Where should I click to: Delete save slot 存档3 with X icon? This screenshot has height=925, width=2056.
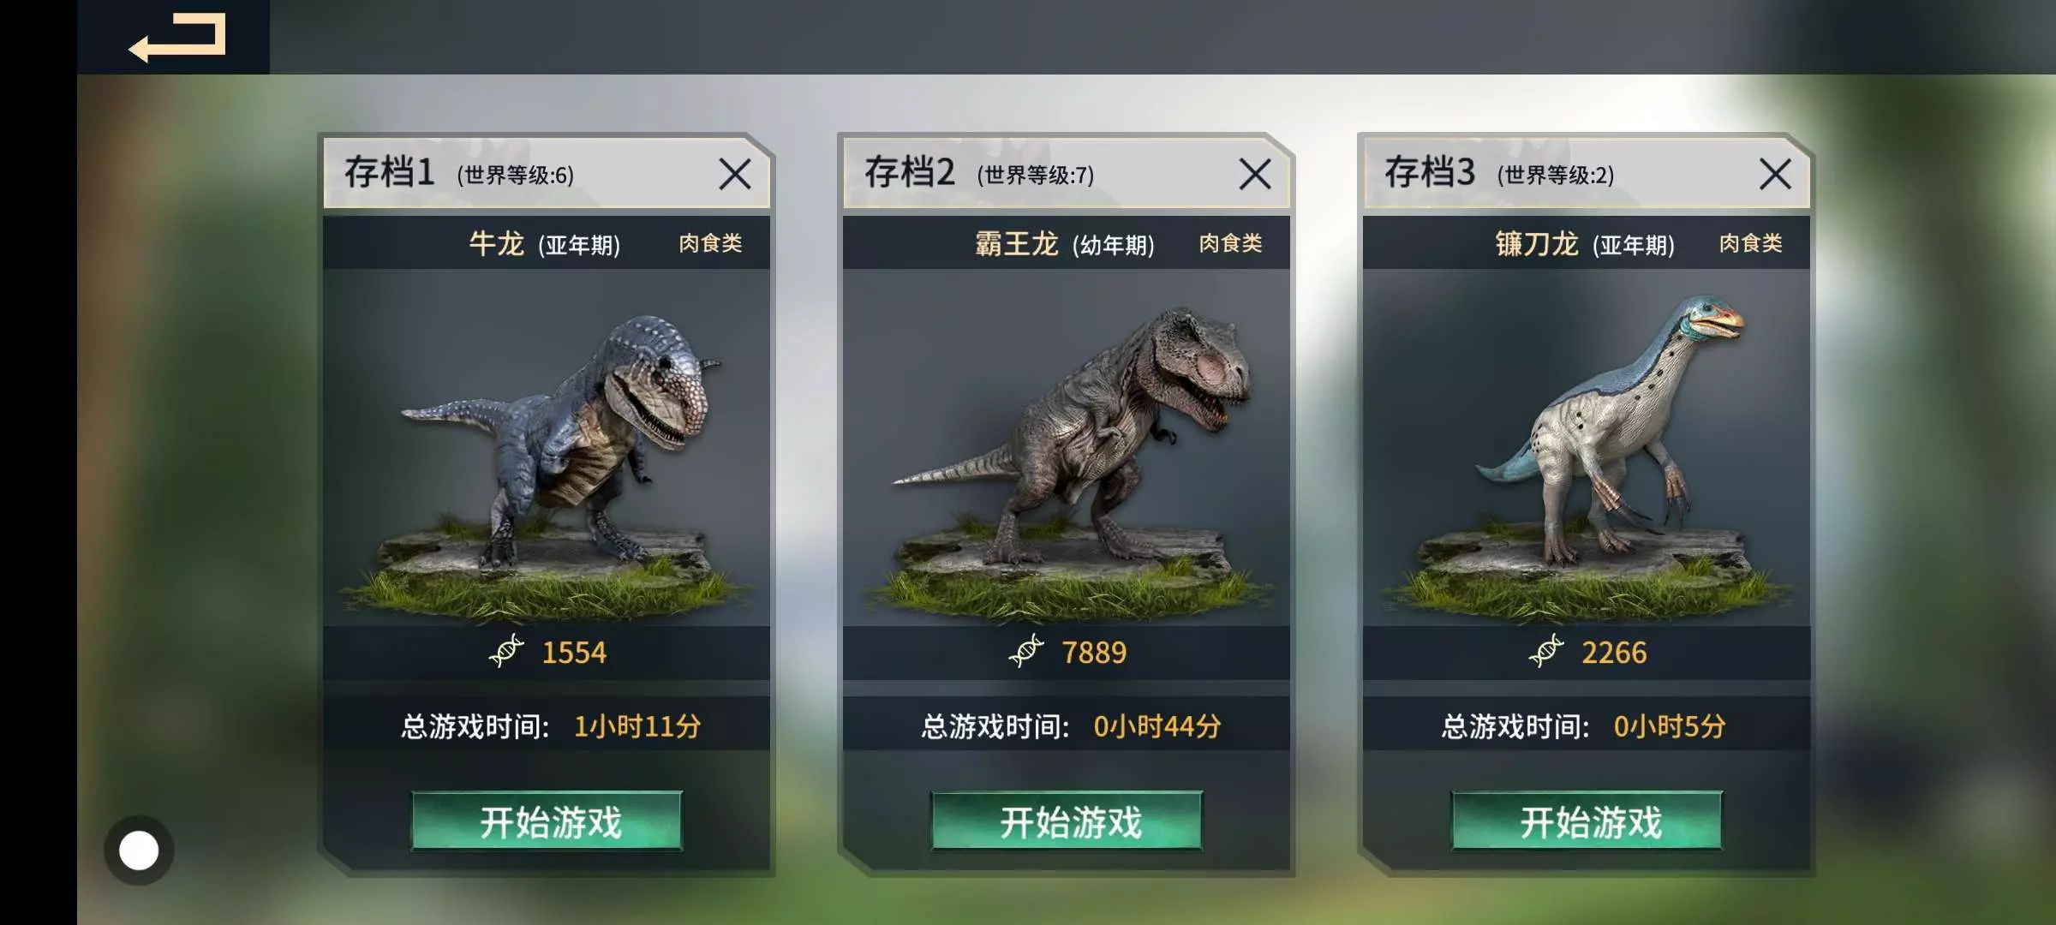(x=1774, y=174)
